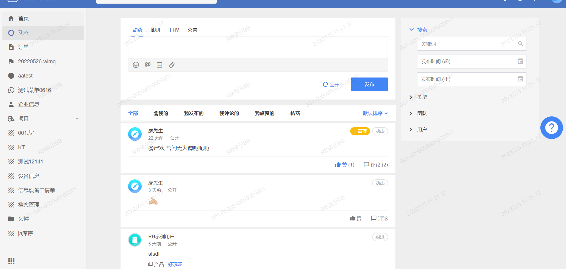Open the 好玩意 product link

(175, 264)
